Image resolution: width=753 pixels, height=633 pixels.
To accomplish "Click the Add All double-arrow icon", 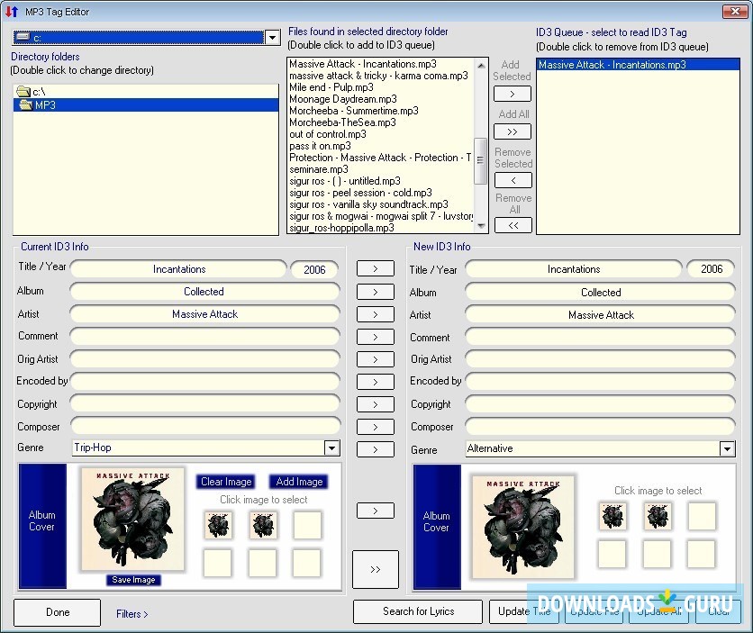I will (512, 131).
